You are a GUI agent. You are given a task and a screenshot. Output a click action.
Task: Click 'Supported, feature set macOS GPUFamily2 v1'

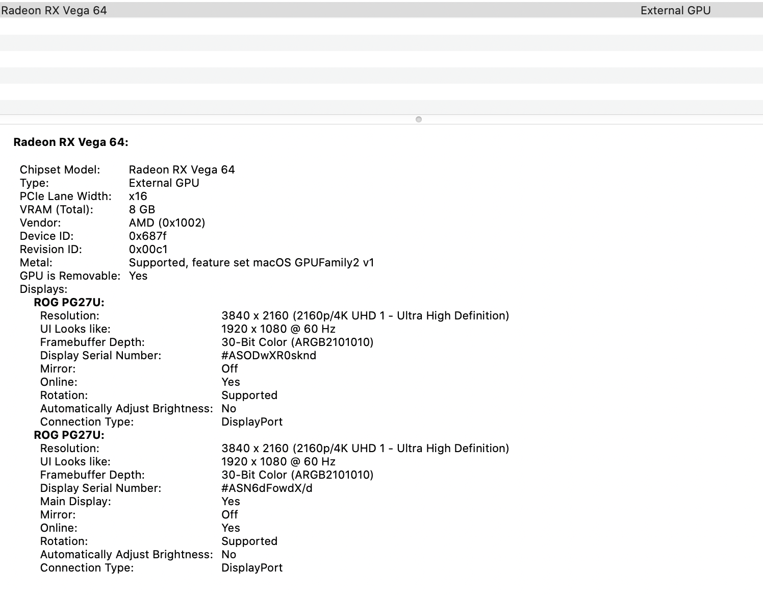251,263
